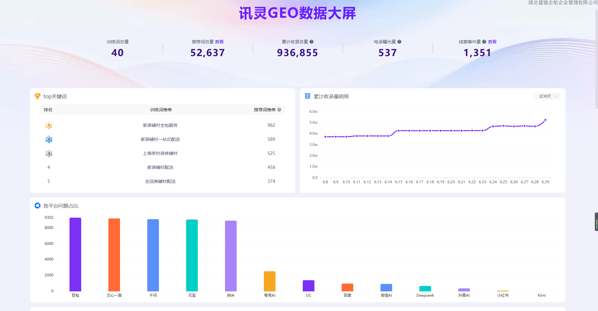Image resolution: width=598 pixels, height=311 pixels.
Task: Click the silver rank 3 medal
Action: (x=49, y=153)
